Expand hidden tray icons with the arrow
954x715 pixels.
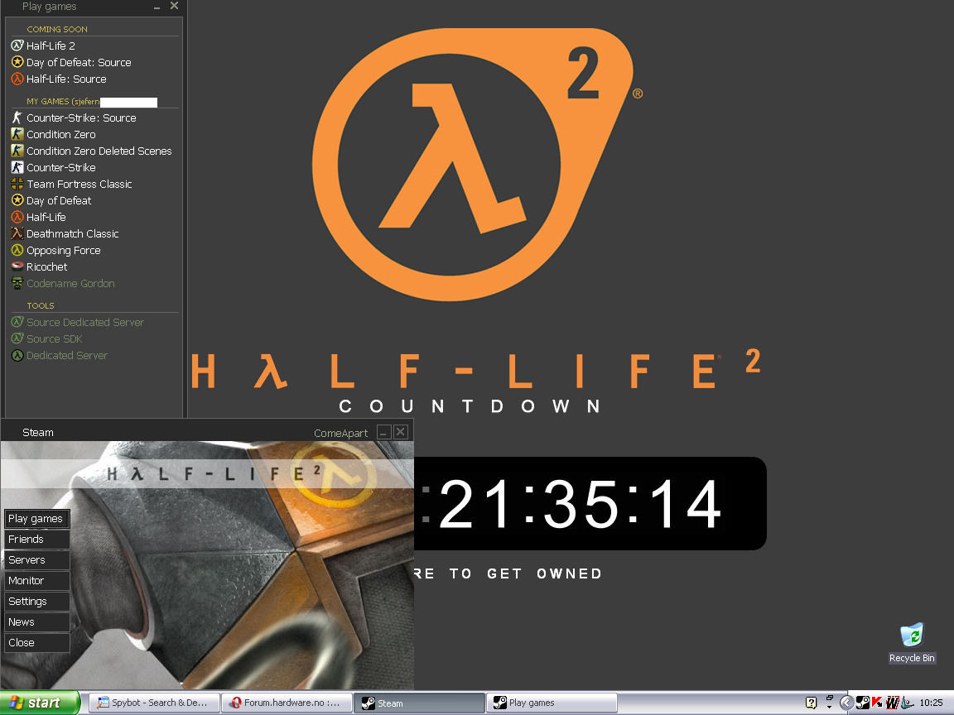pos(846,703)
